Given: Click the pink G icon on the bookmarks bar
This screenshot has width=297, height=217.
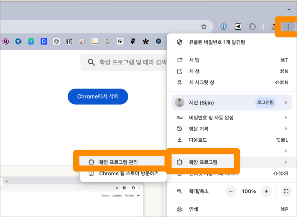Looking at the screenshot, I should coord(5,41).
